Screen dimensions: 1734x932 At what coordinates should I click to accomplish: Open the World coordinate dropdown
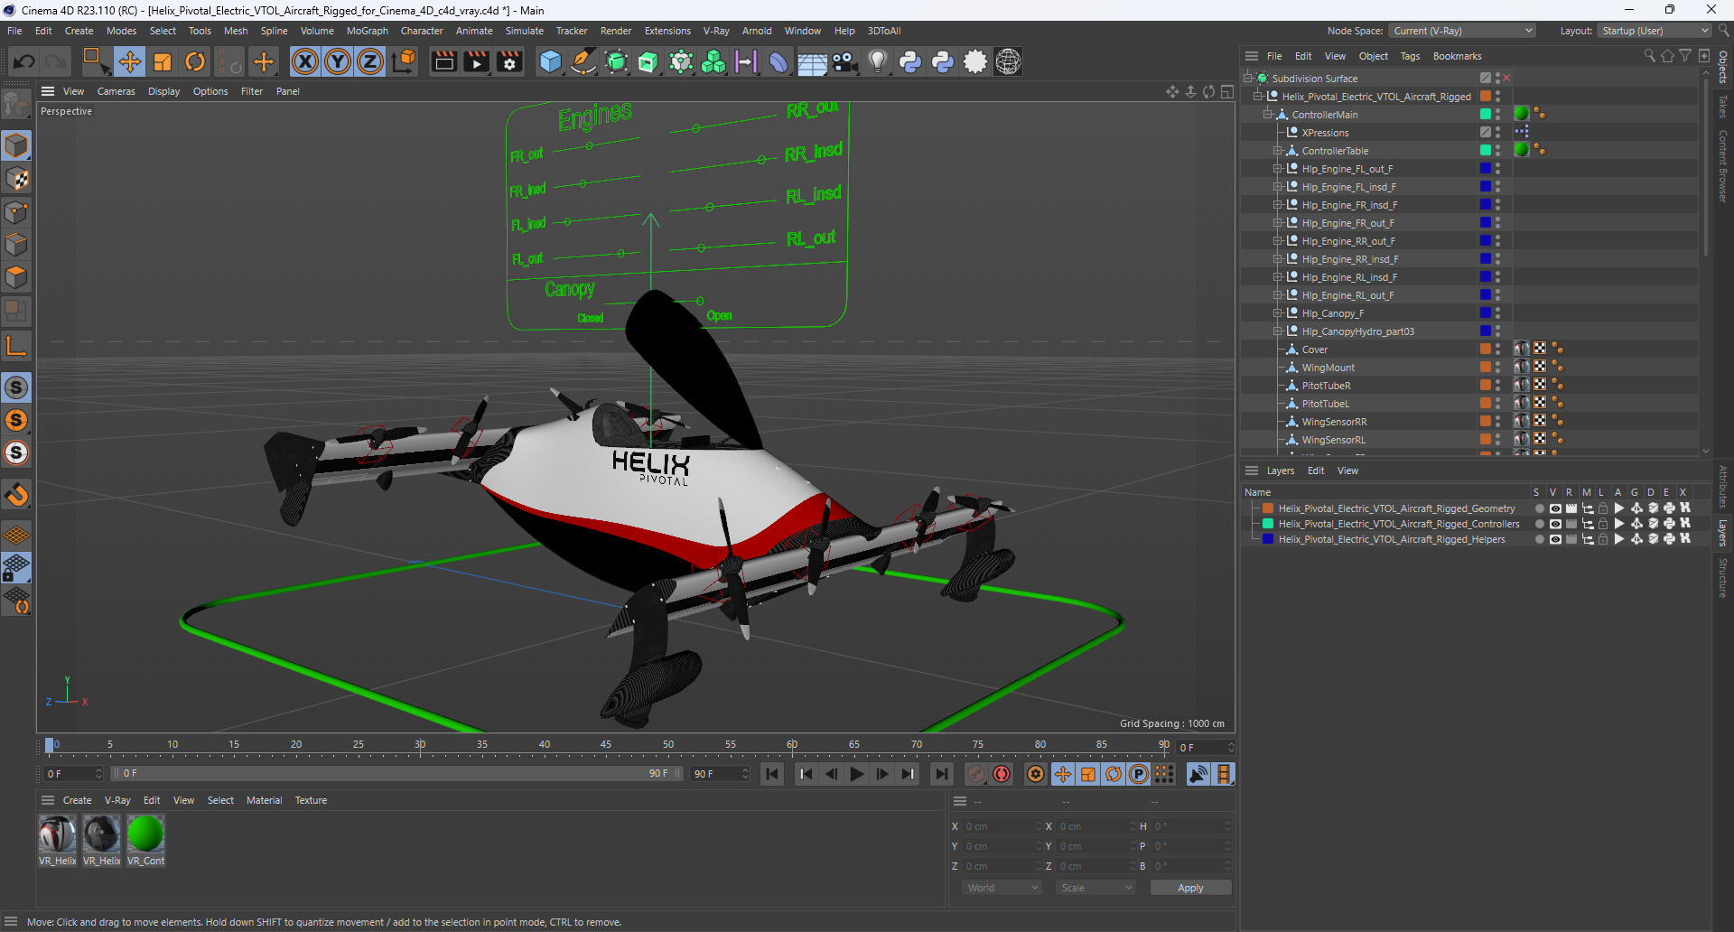pyautogui.click(x=1002, y=888)
